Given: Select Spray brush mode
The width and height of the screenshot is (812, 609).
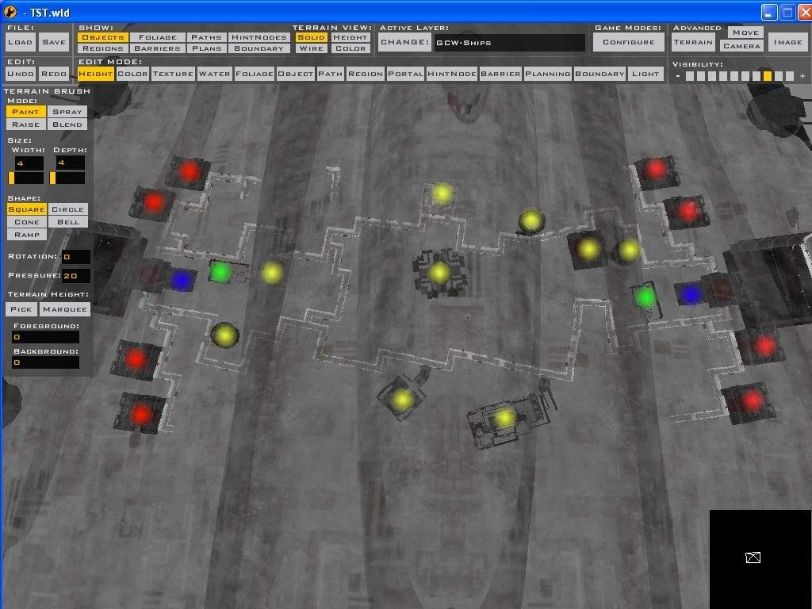Looking at the screenshot, I should 67,112.
